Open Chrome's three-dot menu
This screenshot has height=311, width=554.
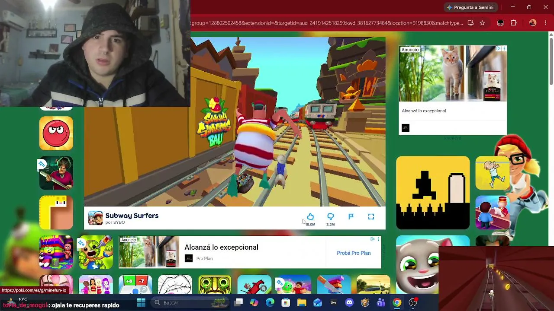pos(546,23)
